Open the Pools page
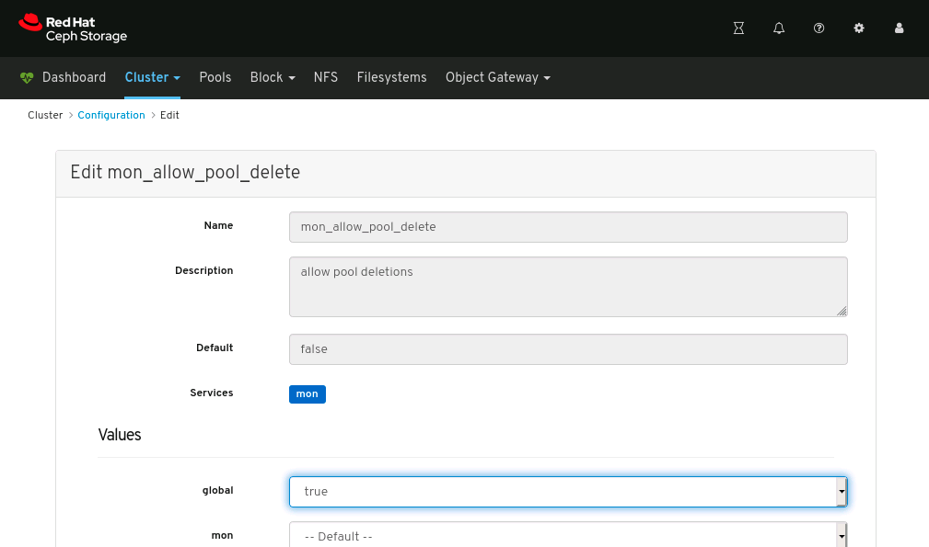The image size is (929, 547). (215, 77)
